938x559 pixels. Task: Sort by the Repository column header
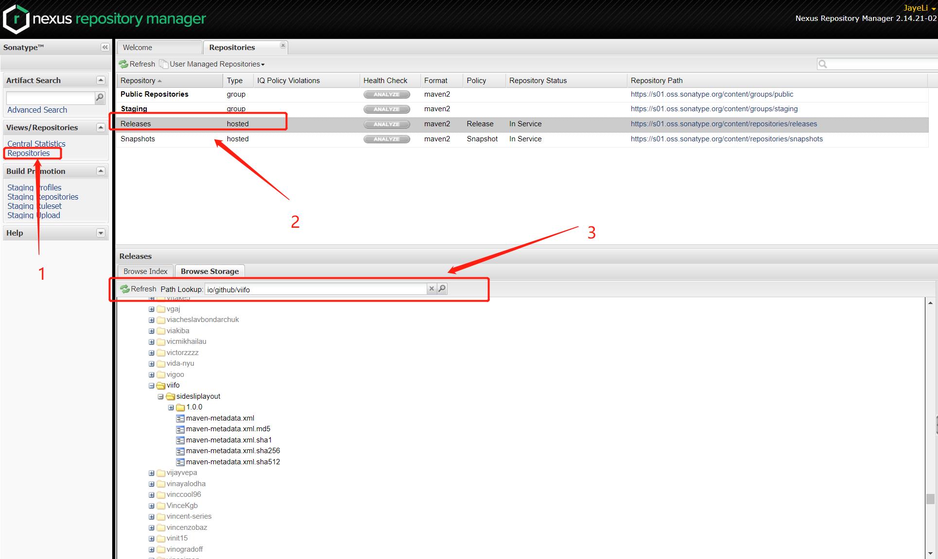170,81
